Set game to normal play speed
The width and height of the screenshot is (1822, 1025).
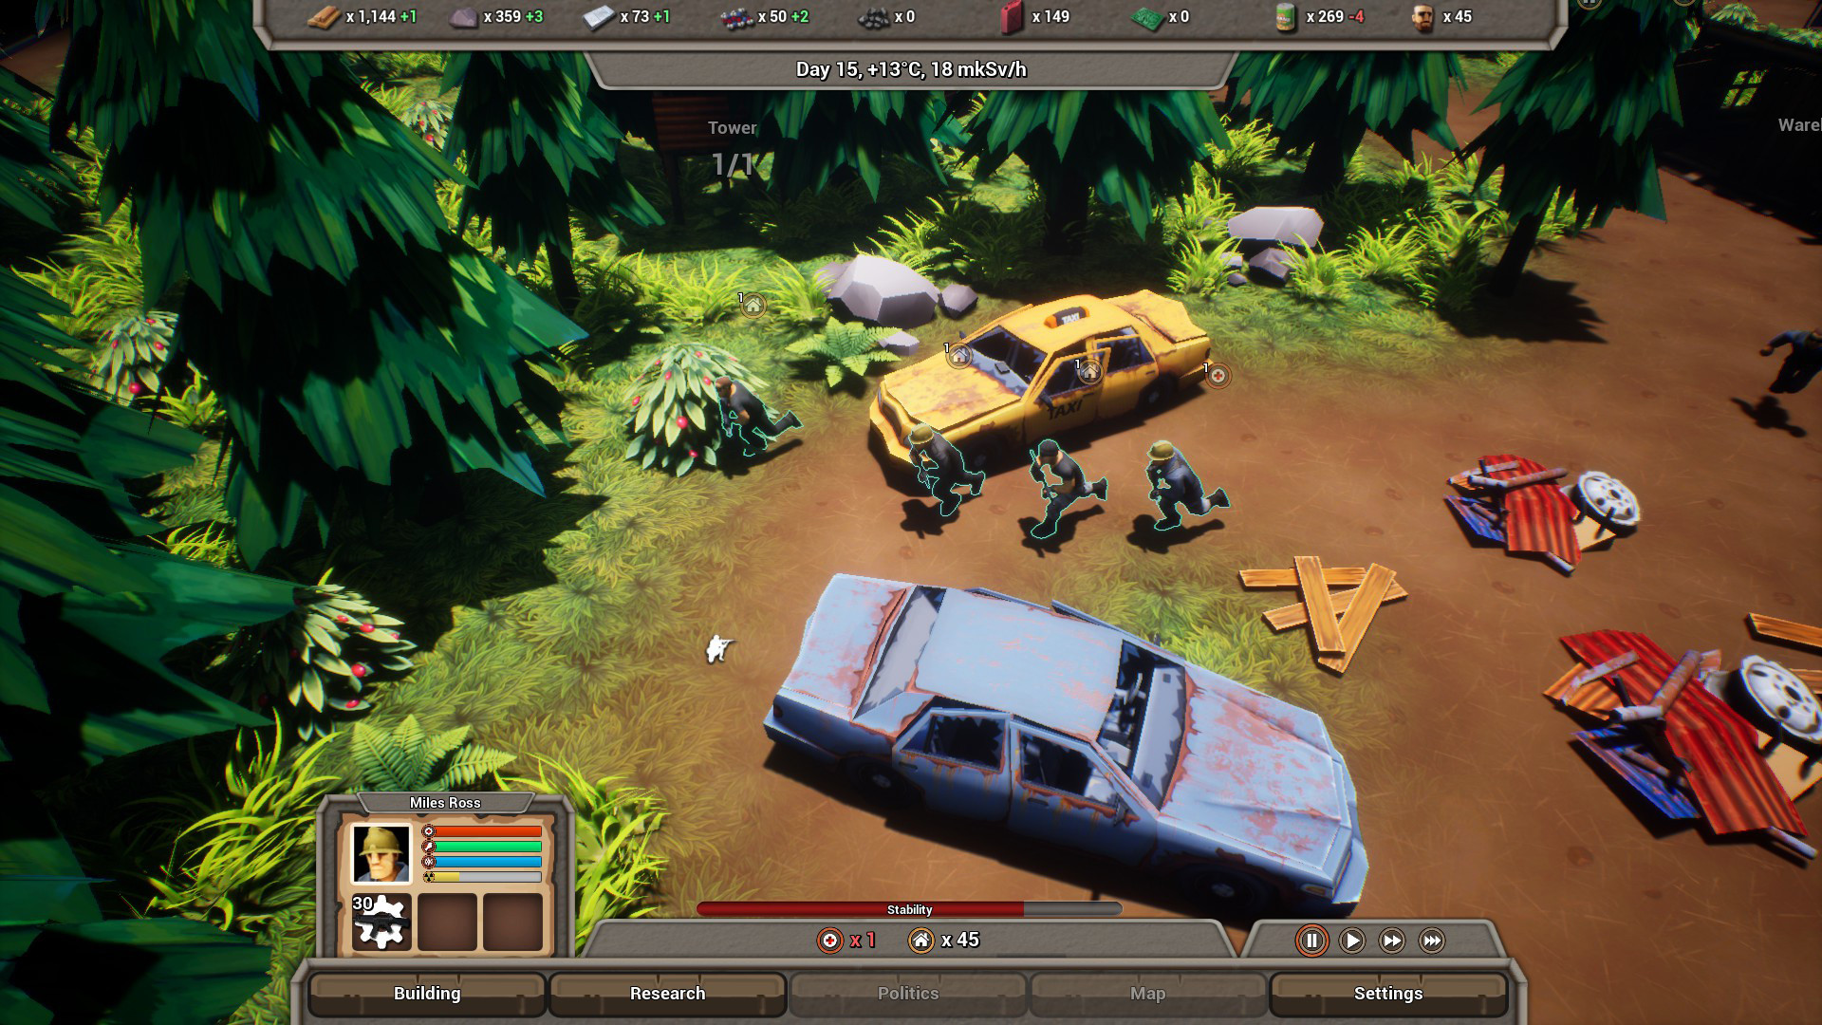tap(1352, 941)
